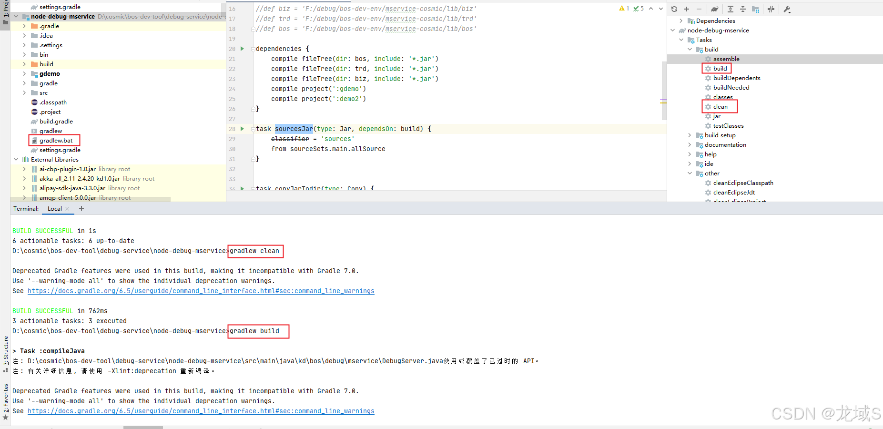Collapse the node-debug-mservice project node

(673, 30)
